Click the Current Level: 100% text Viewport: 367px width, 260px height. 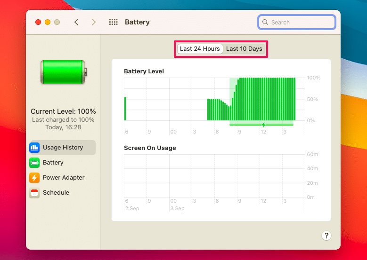coord(63,111)
